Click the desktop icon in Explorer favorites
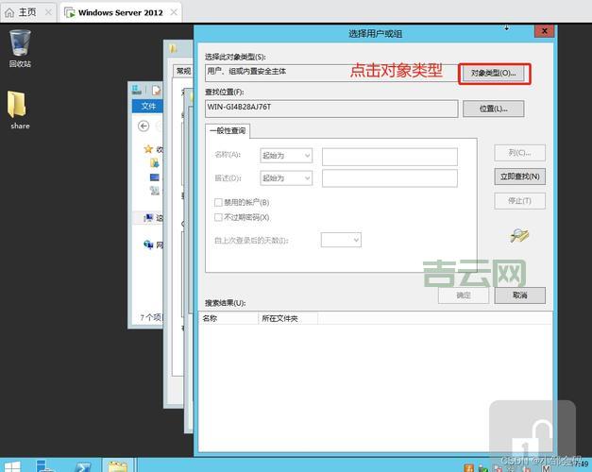 pyautogui.click(x=155, y=177)
